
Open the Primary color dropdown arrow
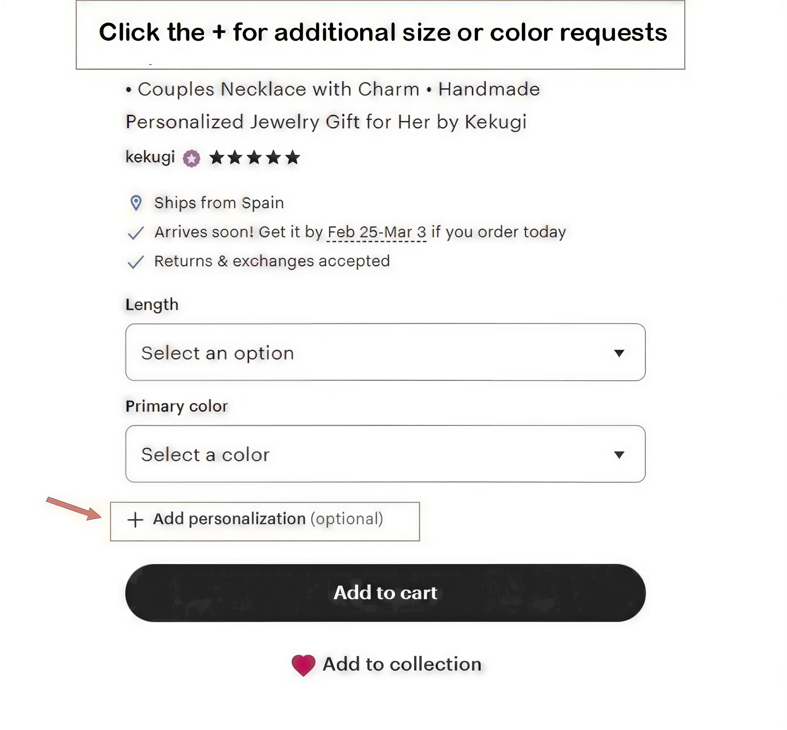point(619,455)
